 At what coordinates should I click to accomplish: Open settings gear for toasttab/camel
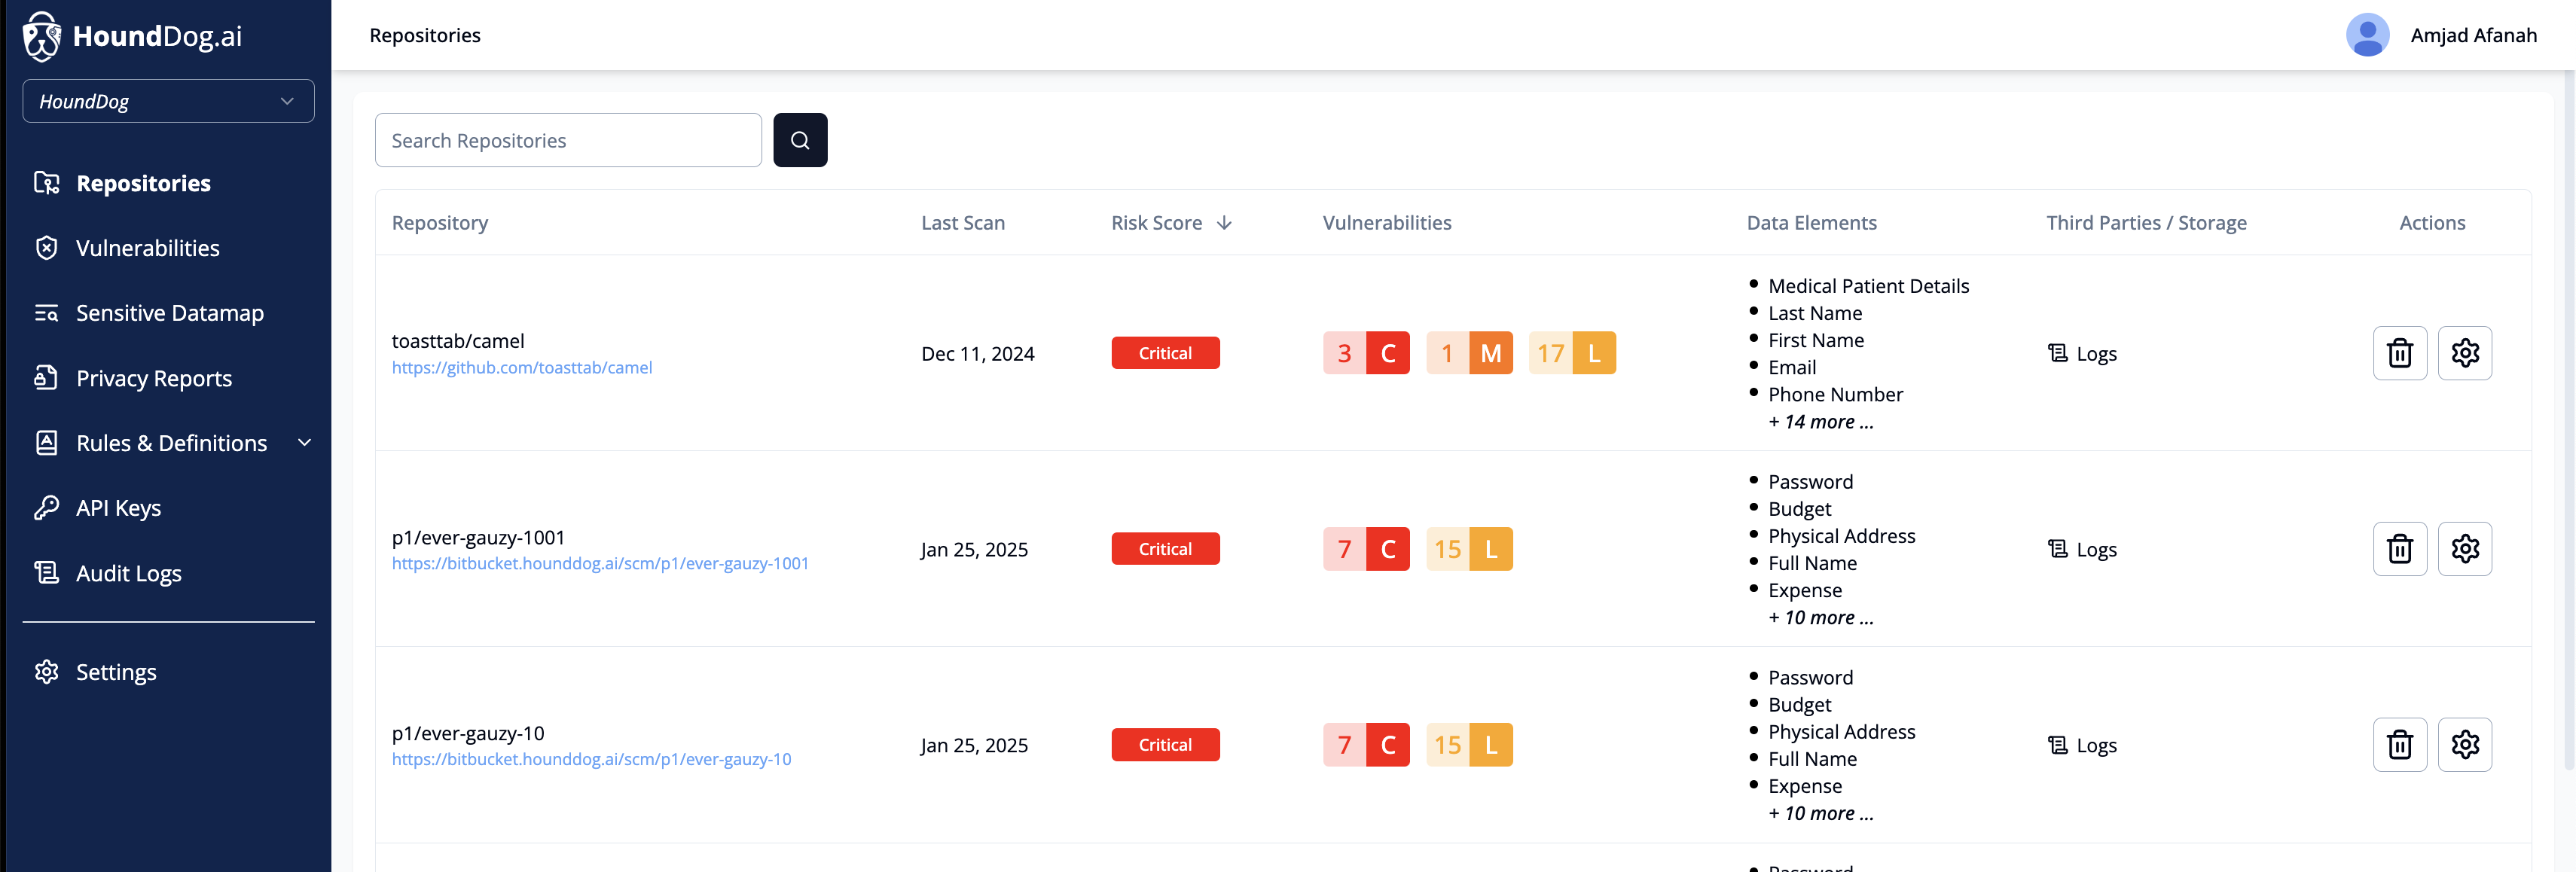coord(2464,353)
